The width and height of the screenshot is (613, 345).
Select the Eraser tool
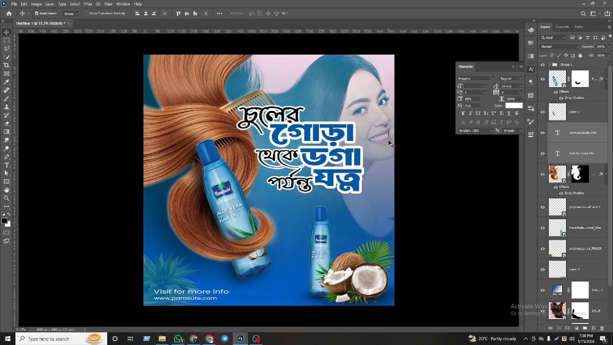tap(6, 123)
